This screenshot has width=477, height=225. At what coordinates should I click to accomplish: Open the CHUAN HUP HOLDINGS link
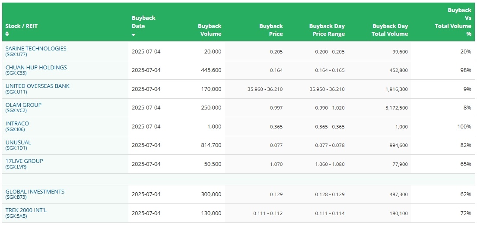[x=36, y=67]
